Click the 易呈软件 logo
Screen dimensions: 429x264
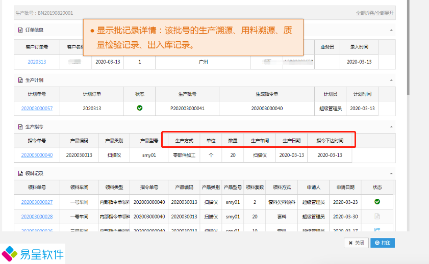33,254
